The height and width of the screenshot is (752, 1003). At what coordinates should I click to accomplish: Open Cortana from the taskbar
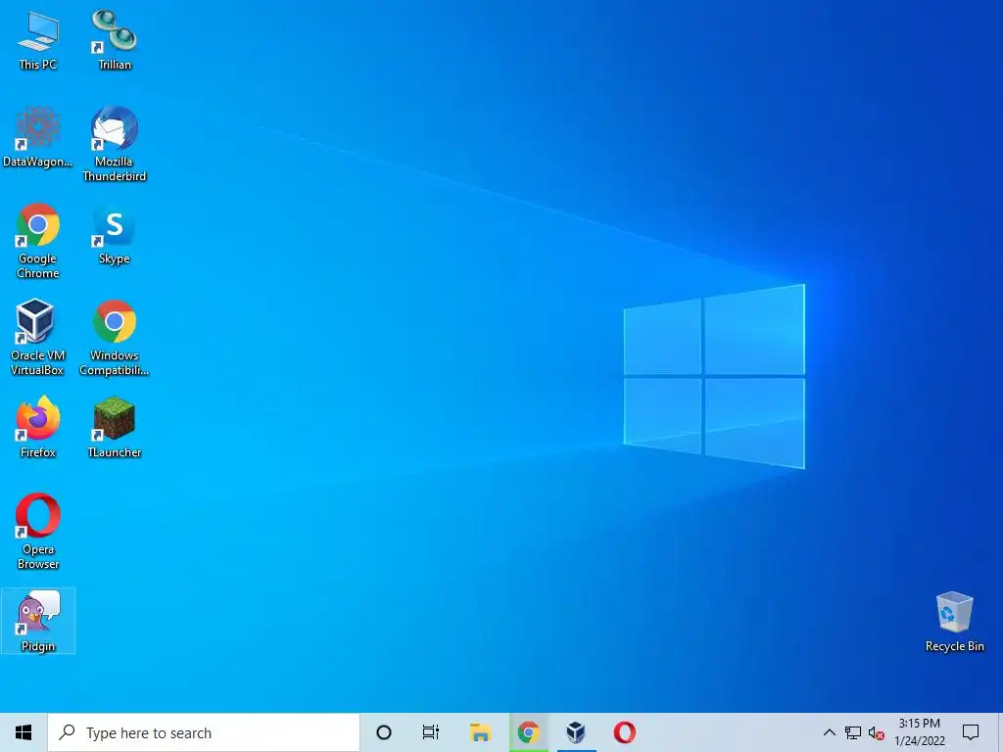[384, 732]
